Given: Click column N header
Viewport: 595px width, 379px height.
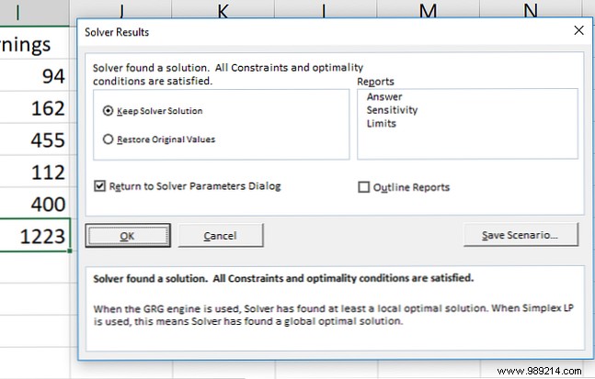Looking at the screenshot, I should pyautogui.click(x=531, y=9).
